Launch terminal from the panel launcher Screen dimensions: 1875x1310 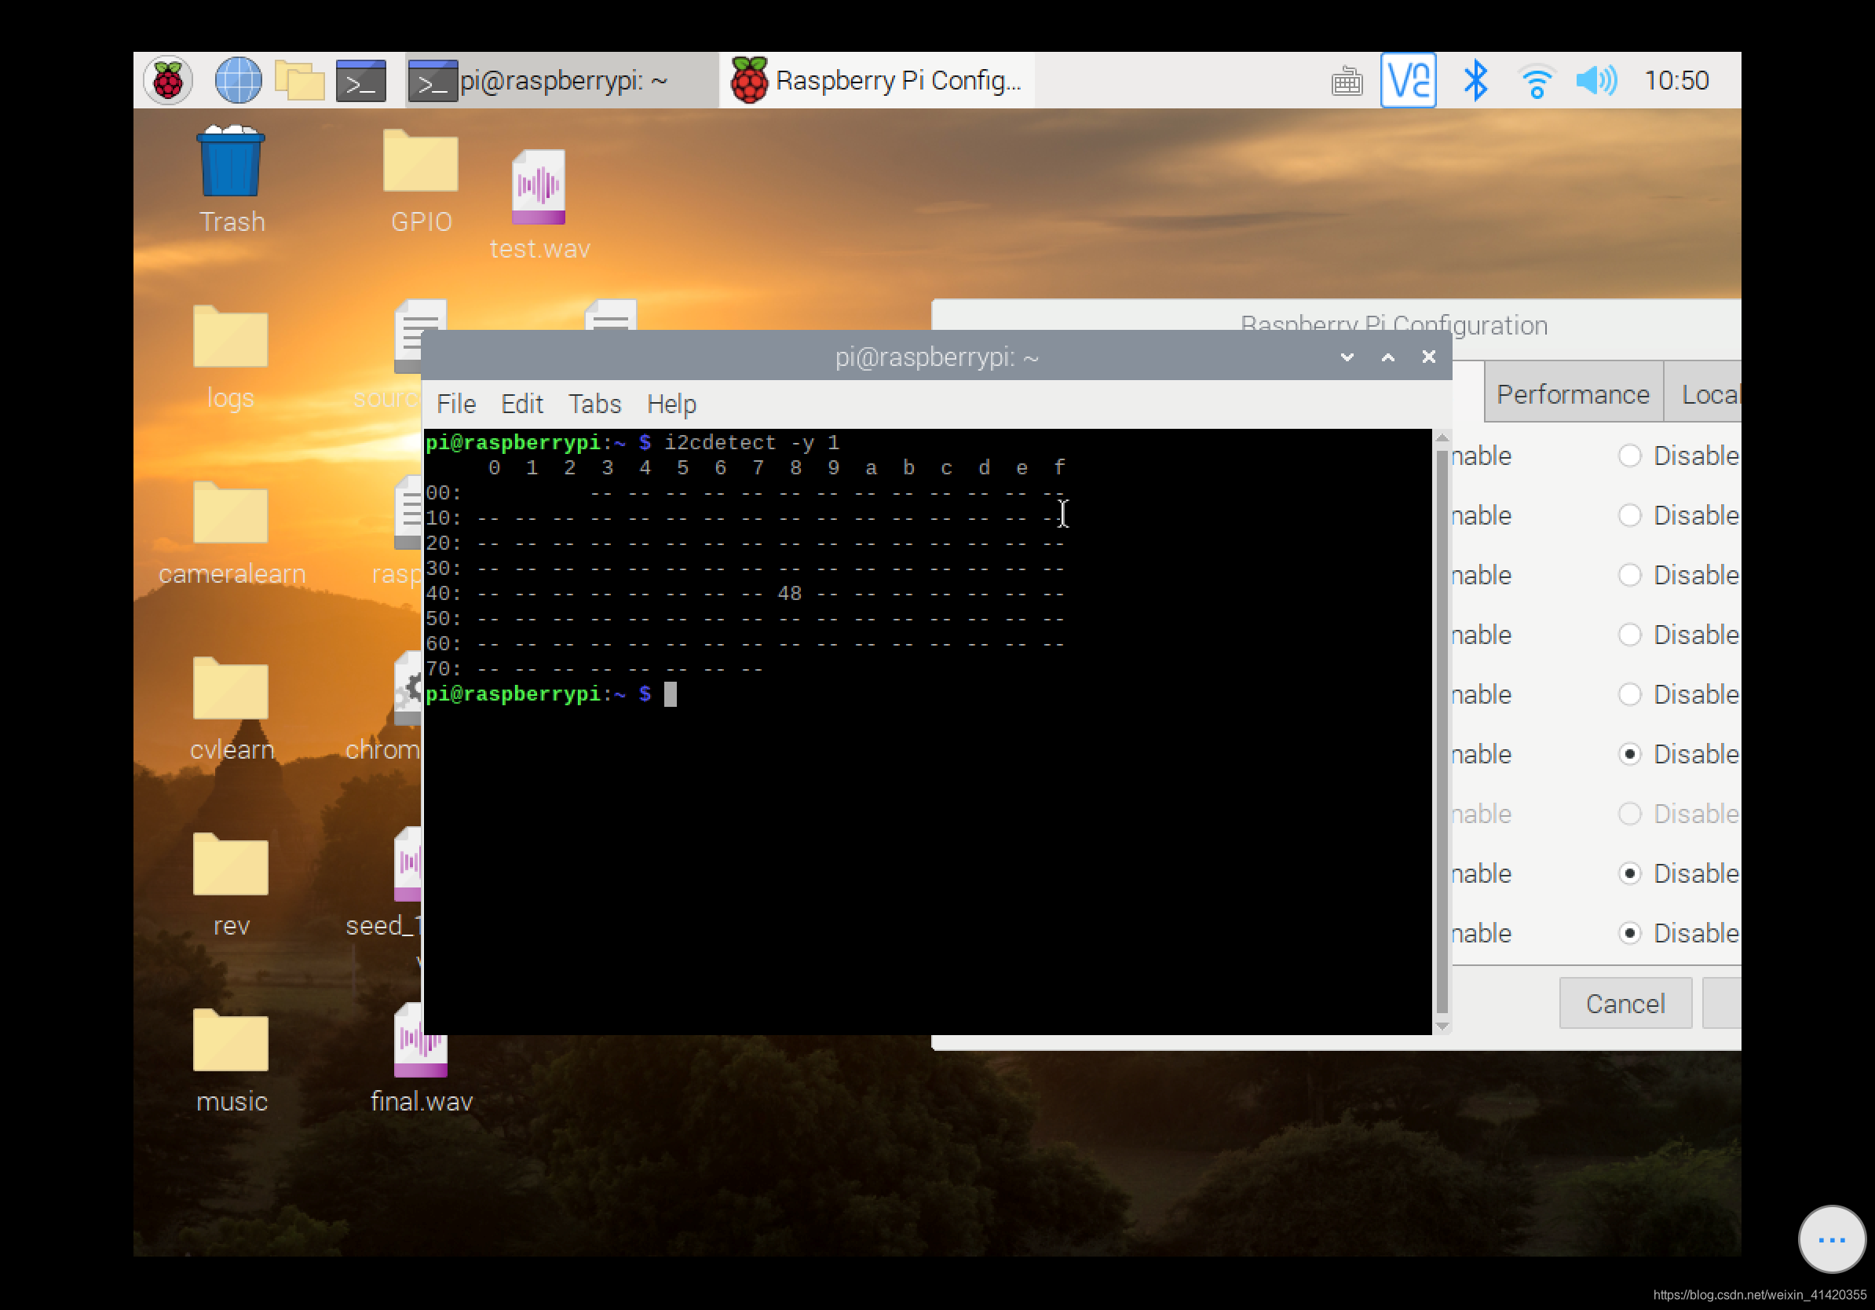pyautogui.click(x=361, y=81)
